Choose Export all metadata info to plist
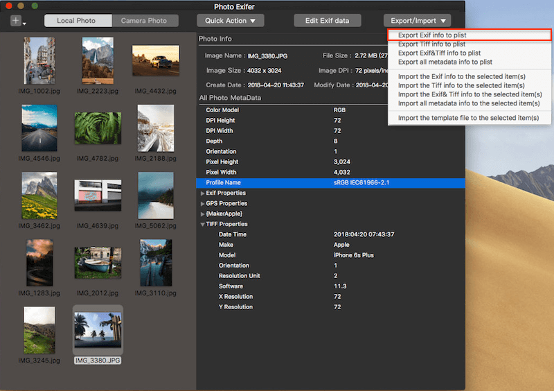 click(x=470, y=62)
